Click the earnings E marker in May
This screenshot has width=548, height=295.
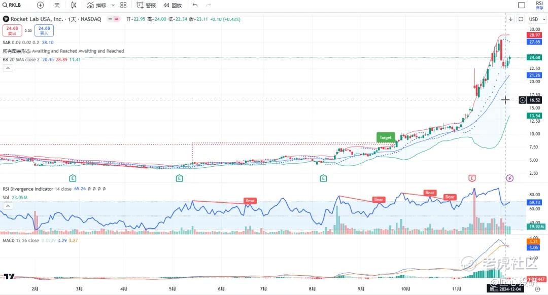coord(179,178)
